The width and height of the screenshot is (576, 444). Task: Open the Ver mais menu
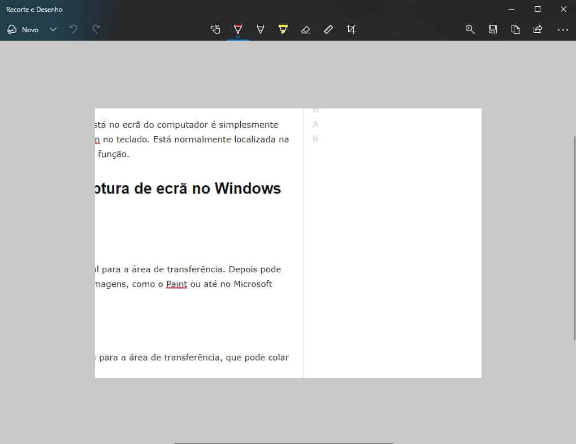click(562, 29)
